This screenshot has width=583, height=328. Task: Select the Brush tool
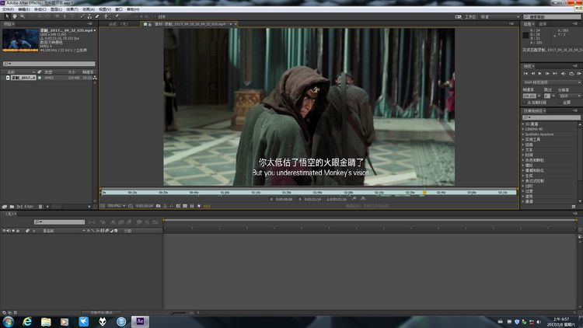(x=82, y=16)
